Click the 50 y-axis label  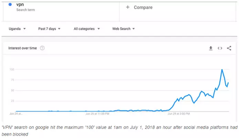point(12,90)
